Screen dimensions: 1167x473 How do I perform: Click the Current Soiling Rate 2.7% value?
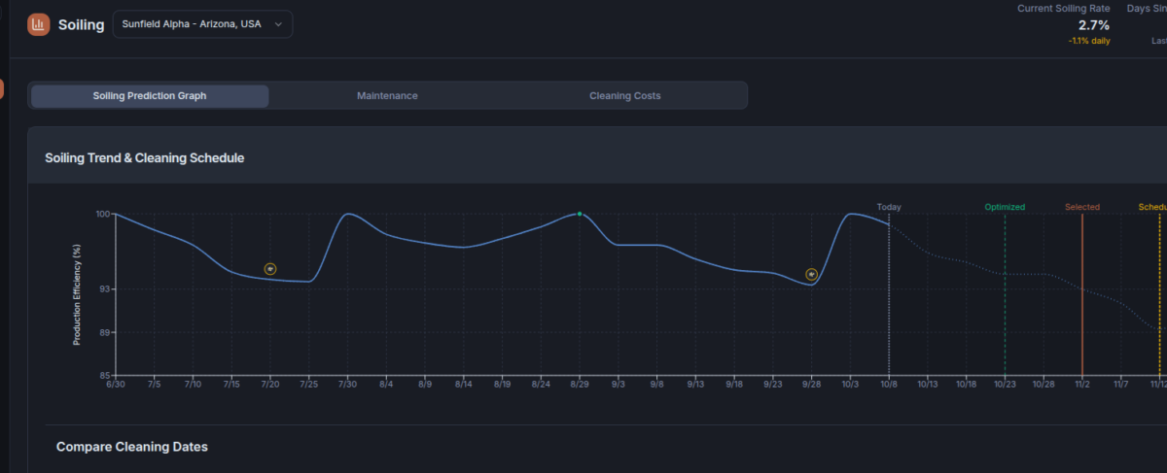coord(1093,25)
